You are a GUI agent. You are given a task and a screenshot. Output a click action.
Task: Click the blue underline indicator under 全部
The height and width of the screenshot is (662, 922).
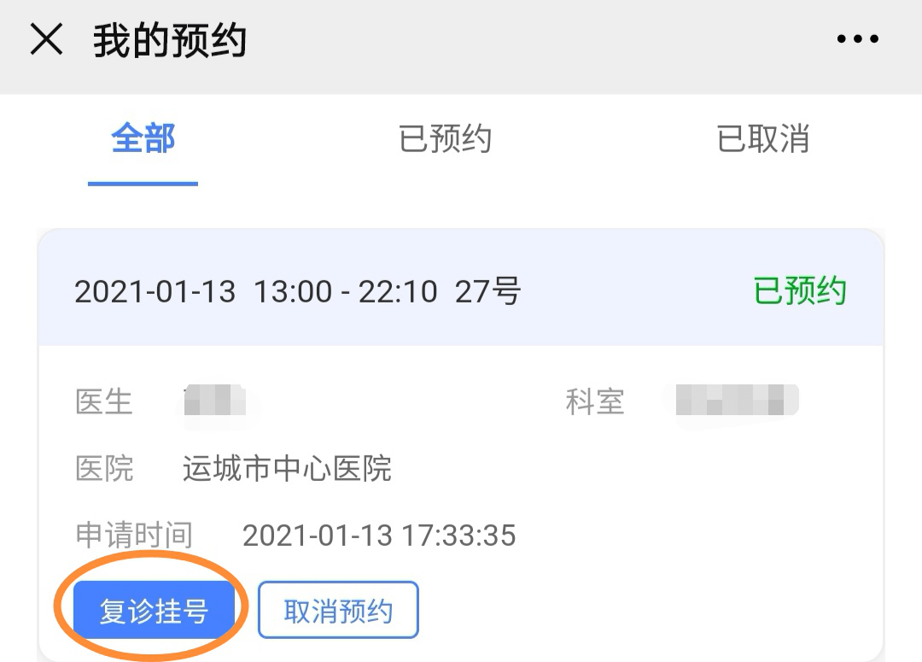point(142,179)
